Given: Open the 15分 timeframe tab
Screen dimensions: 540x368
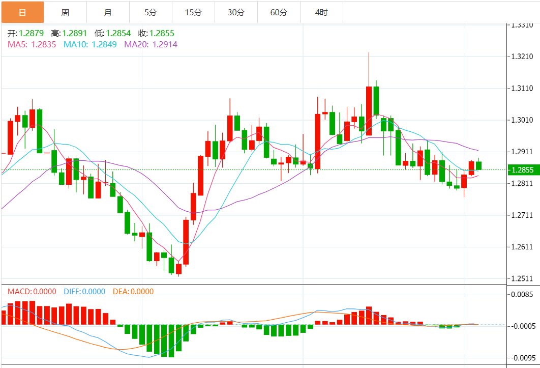Looking at the screenshot, I should [194, 12].
